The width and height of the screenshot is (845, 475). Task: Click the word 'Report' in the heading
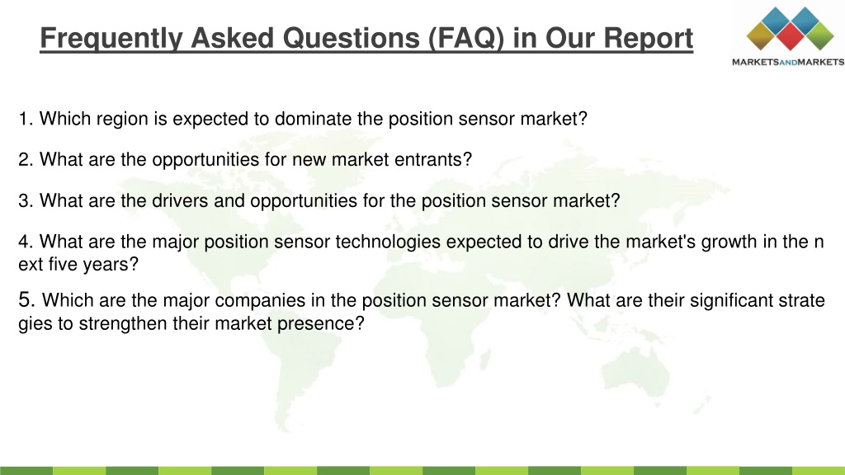(649, 38)
